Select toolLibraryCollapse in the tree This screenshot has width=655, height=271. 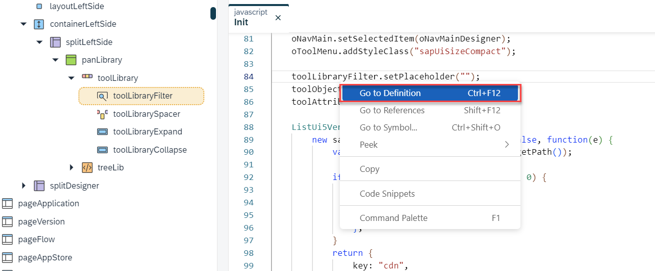(x=150, y=150)
